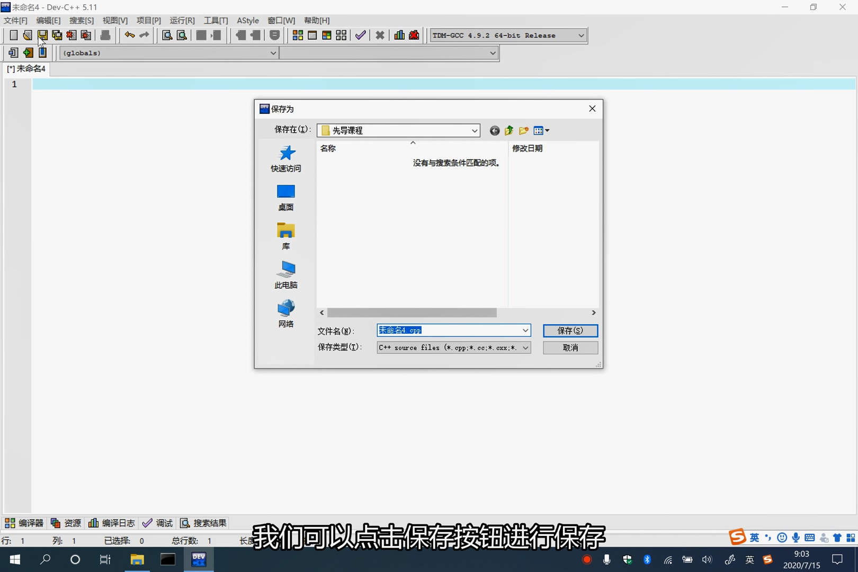Open the 文件[F] menu

pyautogui.click(x=15, y=20)
